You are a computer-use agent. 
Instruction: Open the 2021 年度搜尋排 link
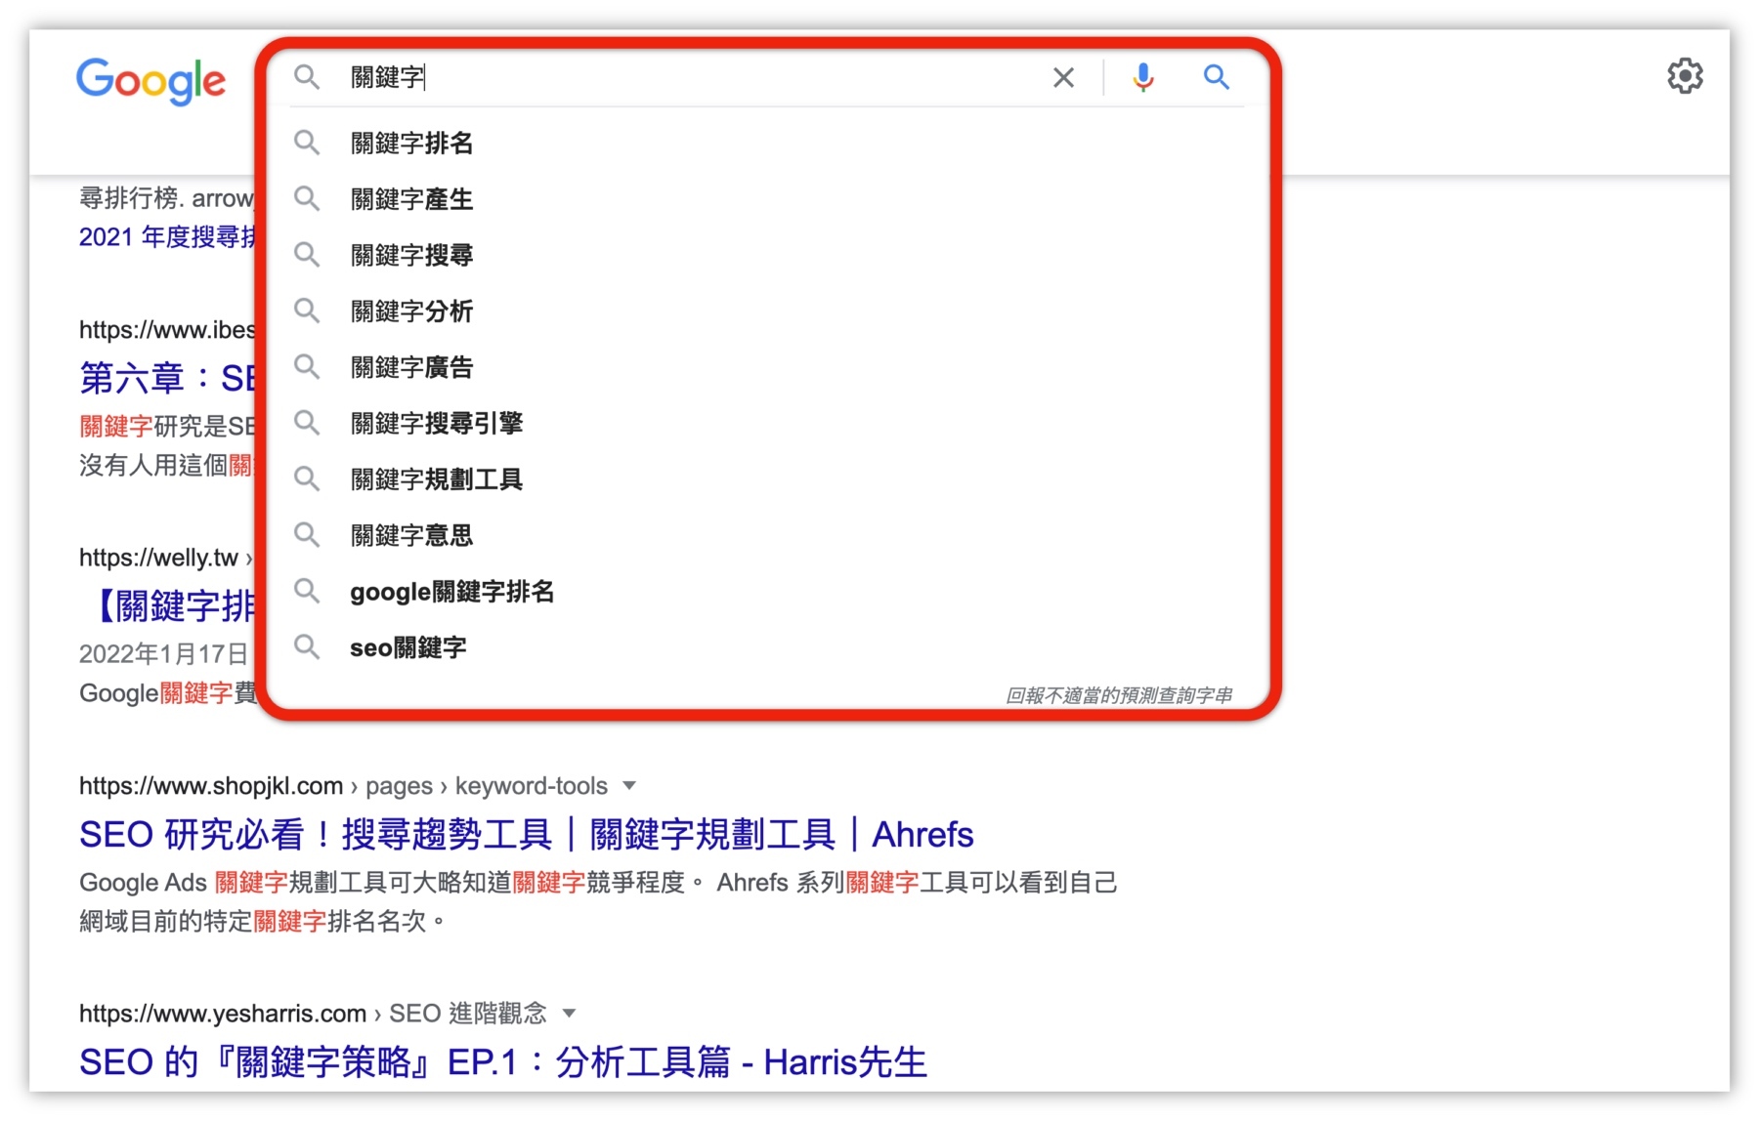[x=166, y=235]
